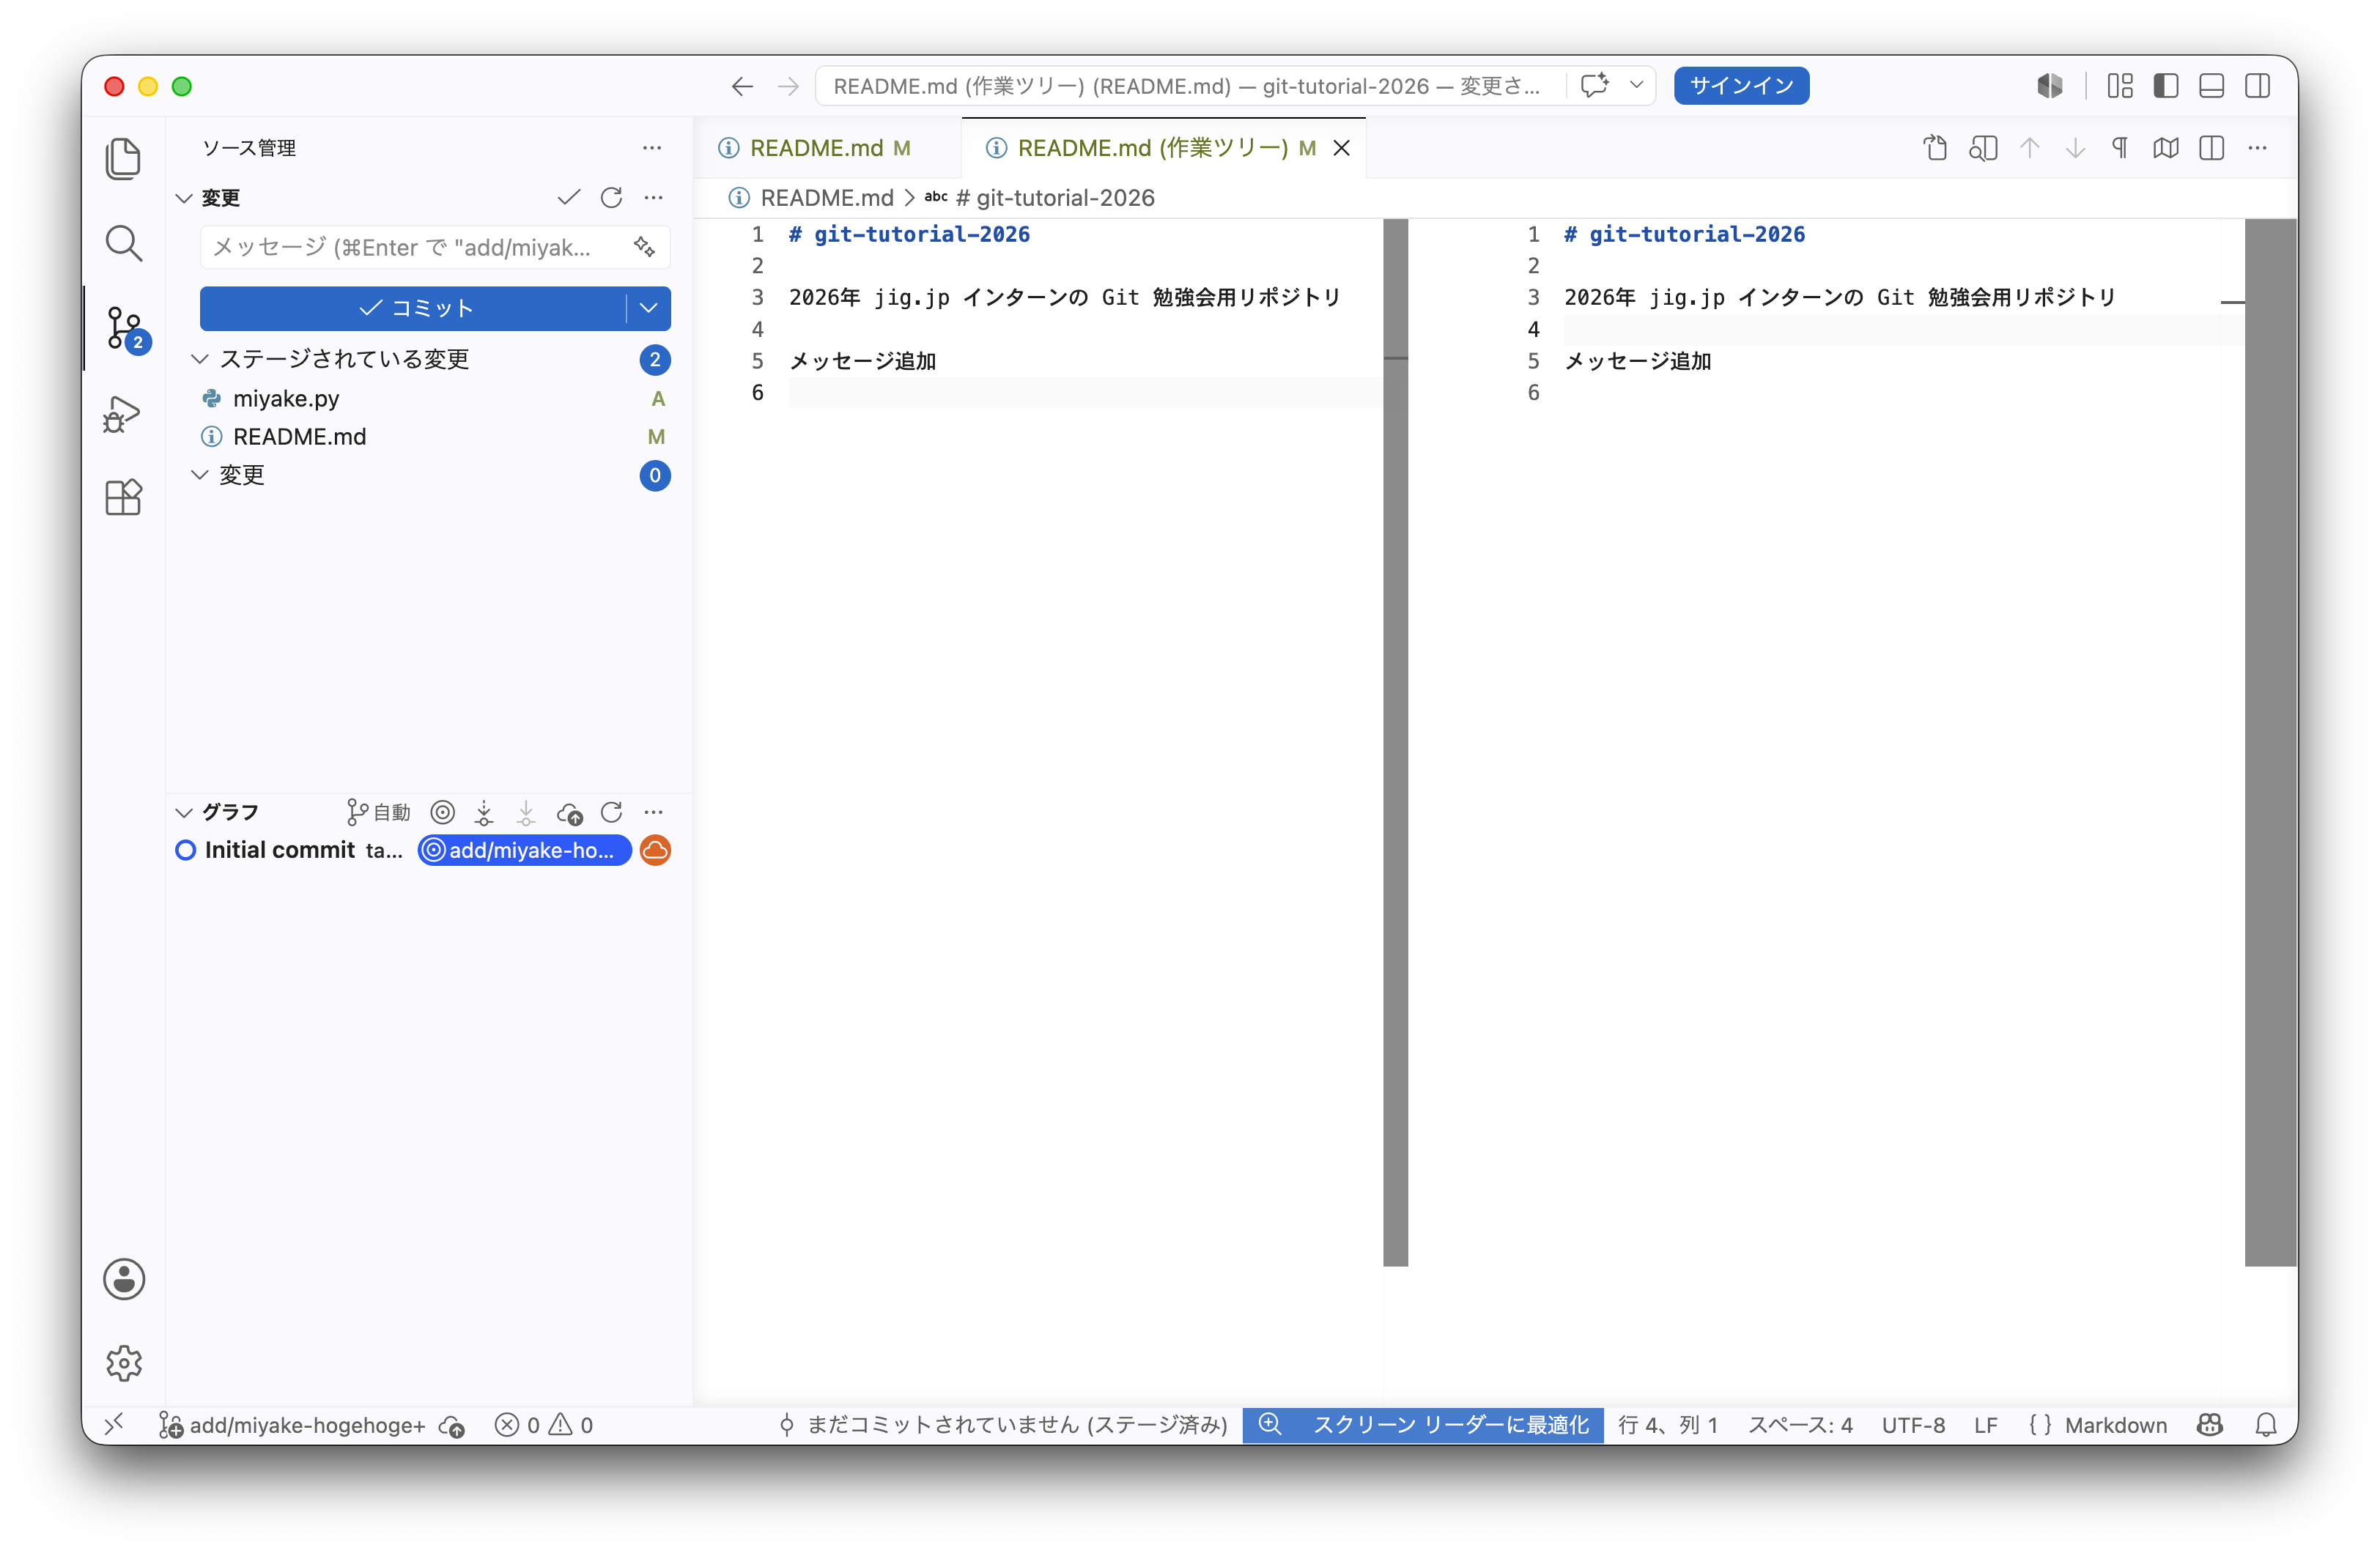Click the Copilot status icon
The image size is (2380, 1553).
[2210, 1424]
